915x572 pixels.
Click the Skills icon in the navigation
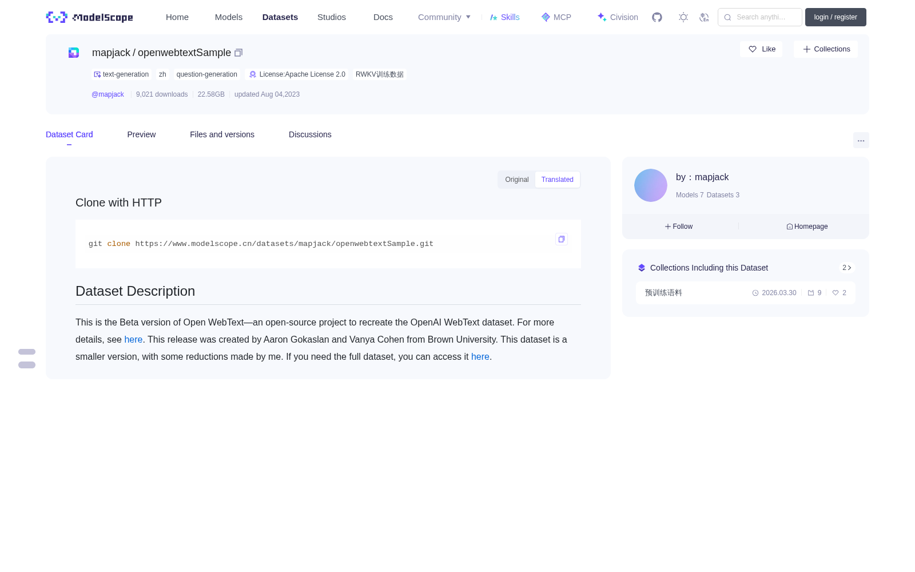click(494, 17)
